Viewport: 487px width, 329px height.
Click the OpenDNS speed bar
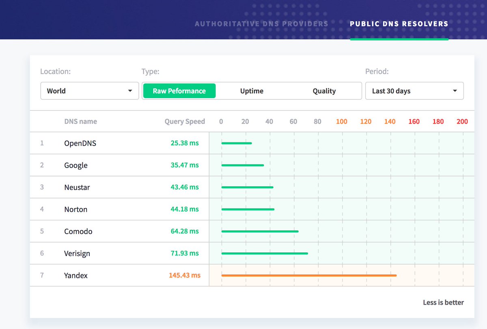coord(237,143)
